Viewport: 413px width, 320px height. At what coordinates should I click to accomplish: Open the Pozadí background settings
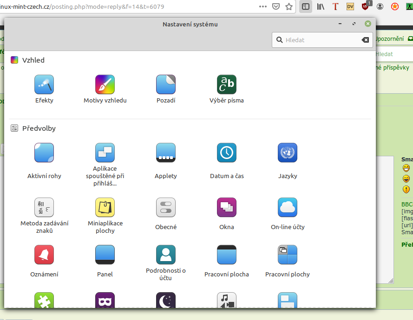click(x=166, y=85)
